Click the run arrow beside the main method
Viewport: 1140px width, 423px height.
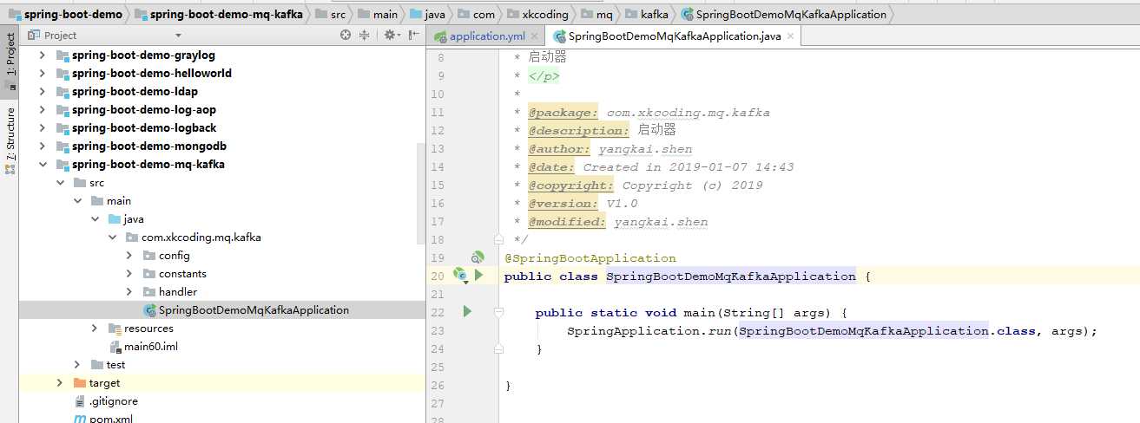(x=467, y=312)
